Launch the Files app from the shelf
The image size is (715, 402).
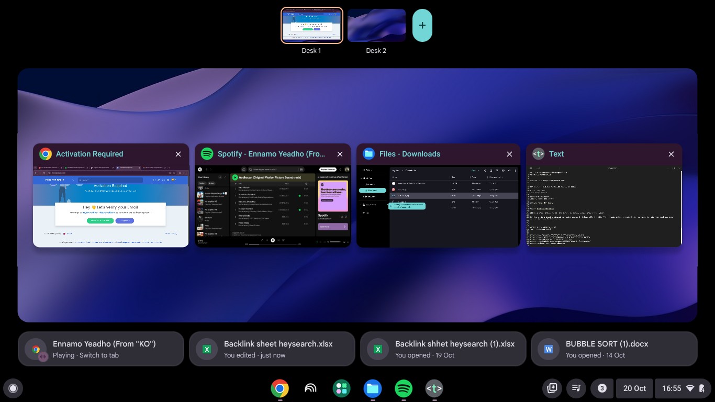pos(372,388)
